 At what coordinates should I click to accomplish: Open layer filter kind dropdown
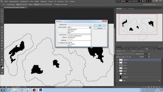click(121, 51)
